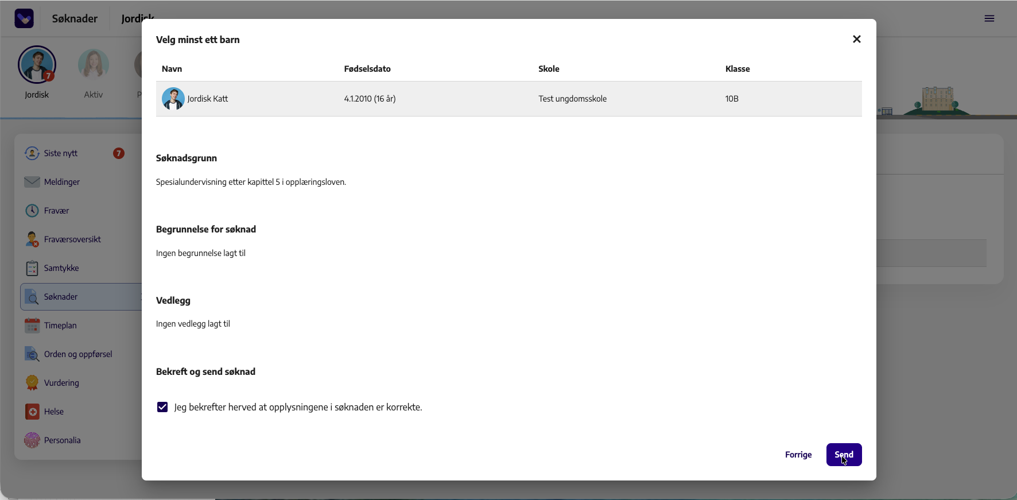Close the Velg minst ett barn dialog
1017x500 pixels.
coord(857,39)
